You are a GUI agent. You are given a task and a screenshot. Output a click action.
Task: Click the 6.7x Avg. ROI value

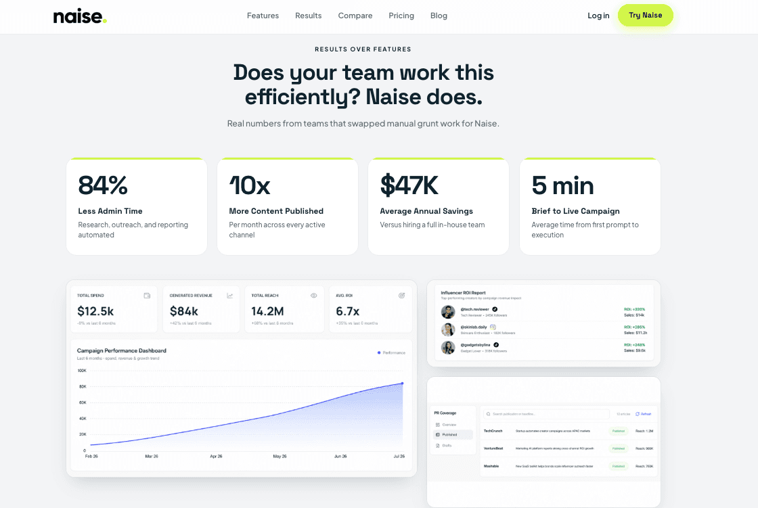point(348,311)
